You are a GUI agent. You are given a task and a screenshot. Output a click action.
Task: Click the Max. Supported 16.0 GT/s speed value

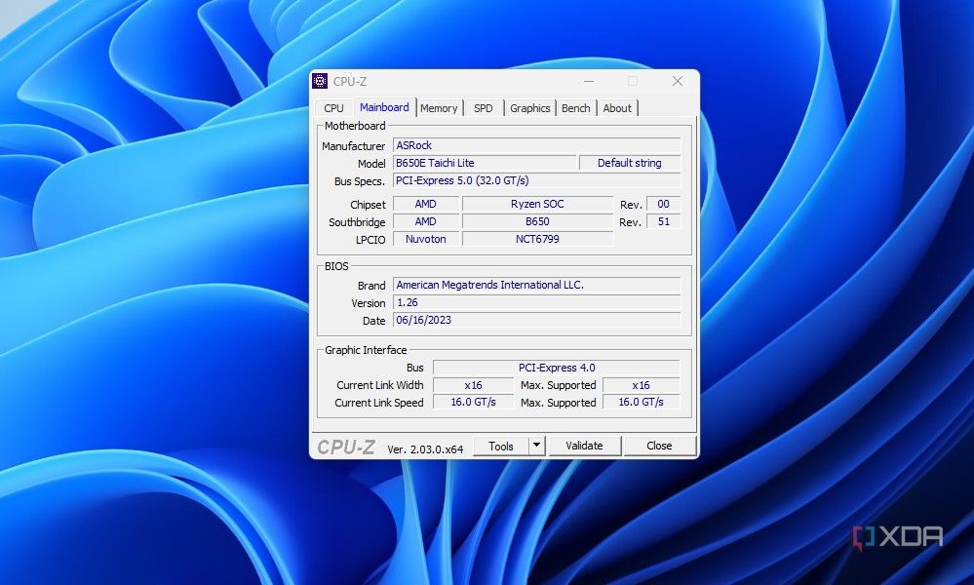pos(642,403)
